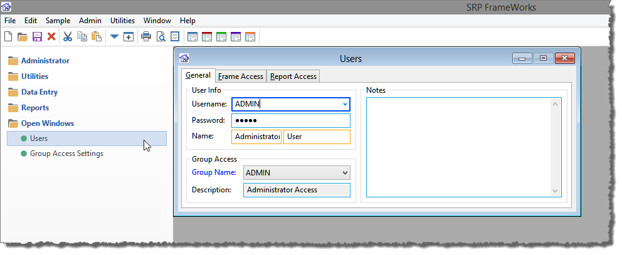Click the house icon in Users window title
The image size is (622, 255).
click(184, 58)
